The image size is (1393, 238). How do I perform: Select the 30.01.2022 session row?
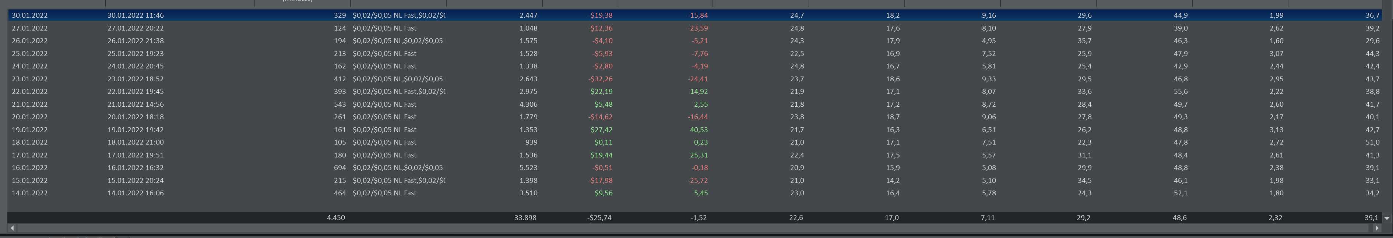pos(695,16)
